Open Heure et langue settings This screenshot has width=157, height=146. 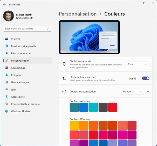point(20,82)
